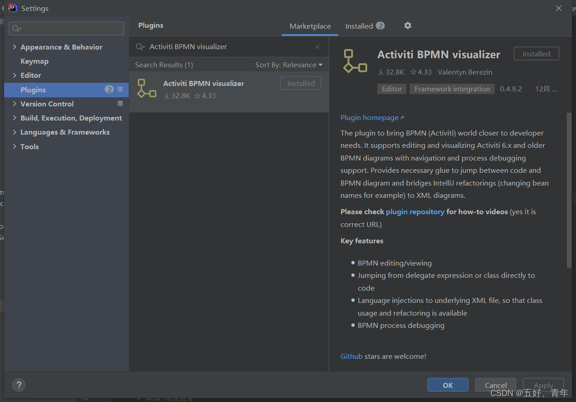Click the Installed button in plugin details header

536,54
